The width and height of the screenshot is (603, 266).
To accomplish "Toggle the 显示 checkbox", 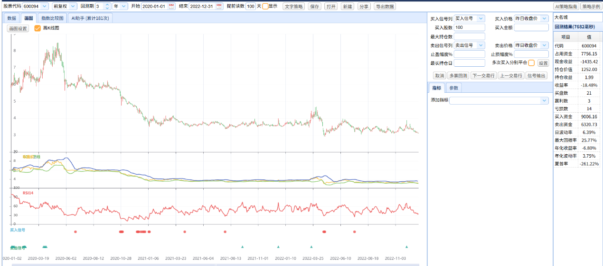I will click(265, 6).
